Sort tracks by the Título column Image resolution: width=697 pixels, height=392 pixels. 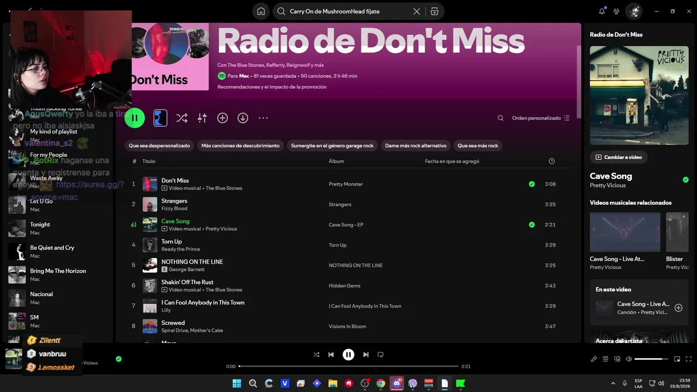click(x=149, y=161)
